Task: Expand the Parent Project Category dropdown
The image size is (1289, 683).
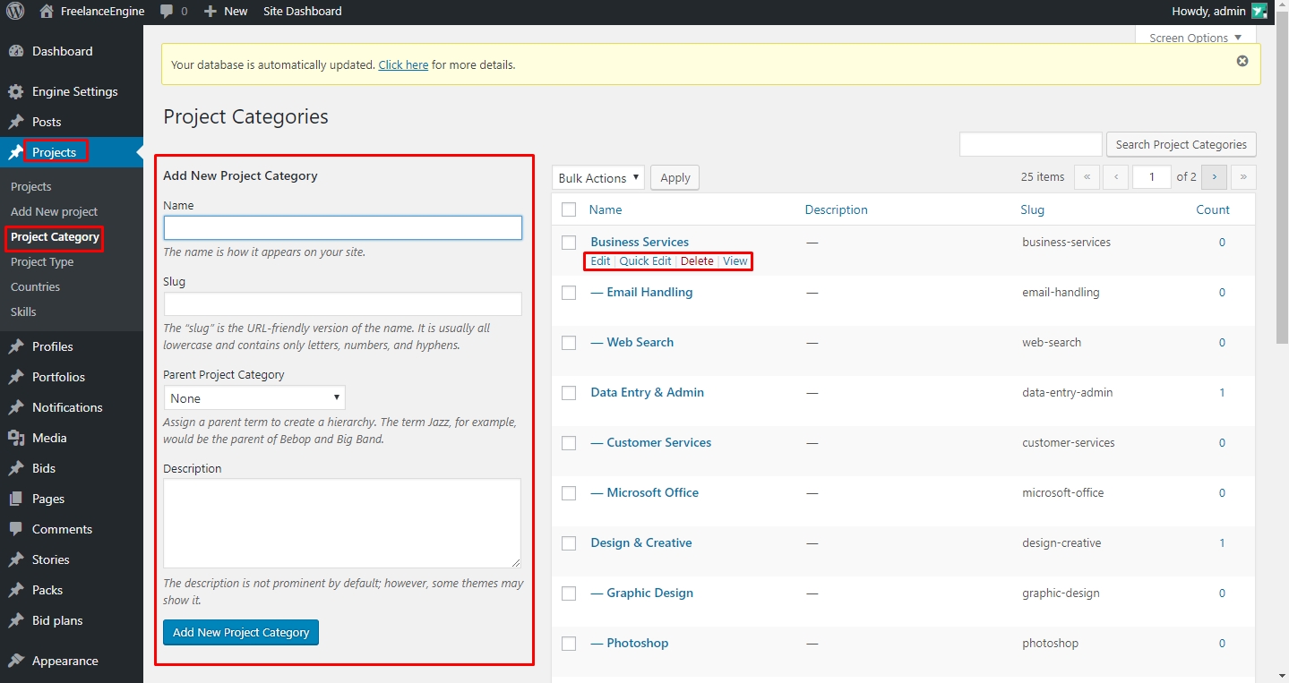Action: click(254, 398)
